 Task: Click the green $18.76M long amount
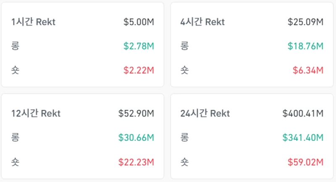pyautogui.click(x=305, y=46)
